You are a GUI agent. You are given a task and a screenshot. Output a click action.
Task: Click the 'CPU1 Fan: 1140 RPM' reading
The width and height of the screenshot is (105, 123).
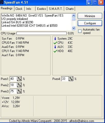pos(15,51)
